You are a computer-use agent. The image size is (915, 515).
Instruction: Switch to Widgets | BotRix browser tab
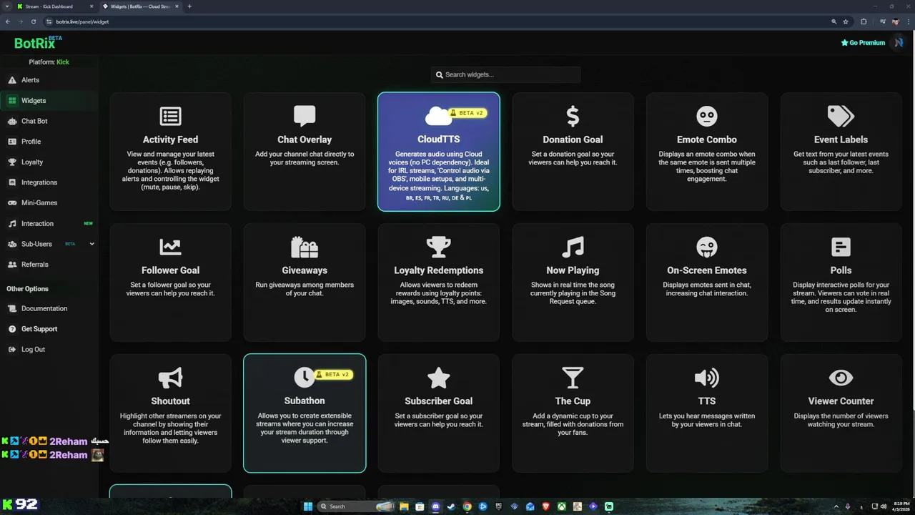140,6
